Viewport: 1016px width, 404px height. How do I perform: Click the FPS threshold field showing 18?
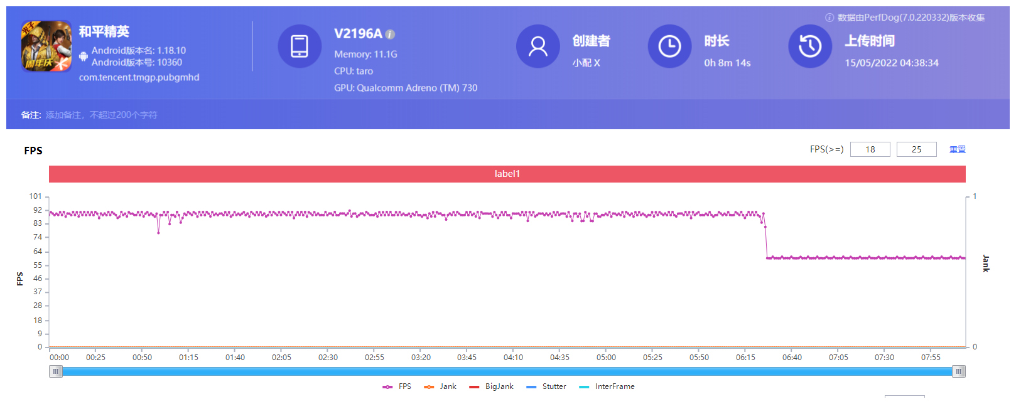870,149
